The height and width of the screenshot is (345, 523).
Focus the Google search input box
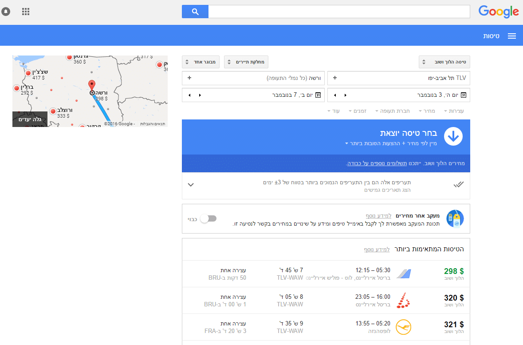point(339,12)
